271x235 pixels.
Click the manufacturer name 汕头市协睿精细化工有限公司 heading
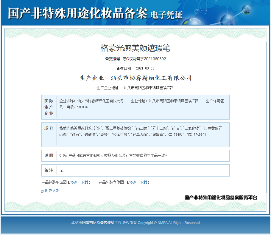pyautogui.click(x=151, y=78)
